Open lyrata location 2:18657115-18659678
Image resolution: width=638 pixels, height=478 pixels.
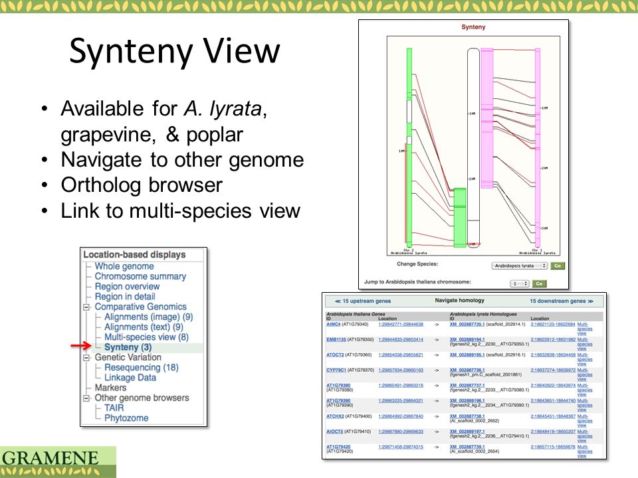[553, 447]
